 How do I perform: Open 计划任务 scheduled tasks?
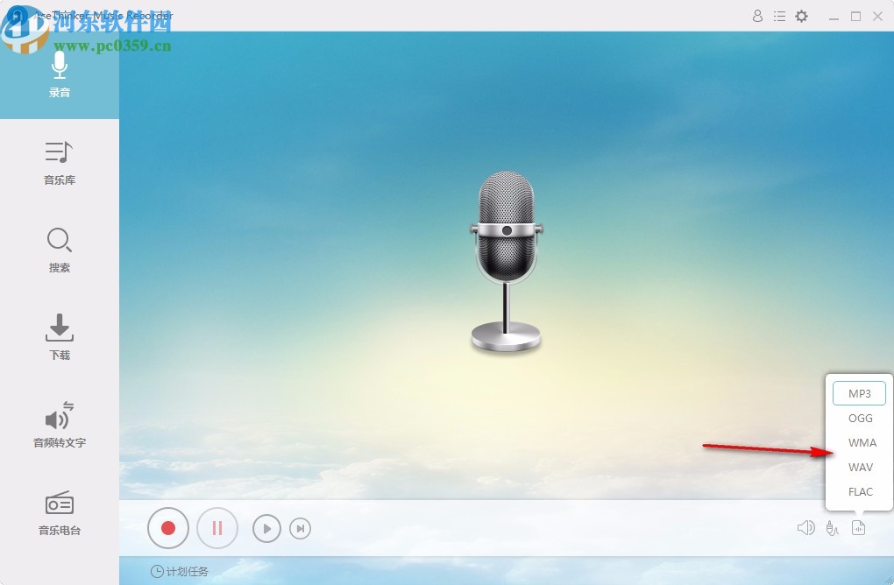(180, 571)
